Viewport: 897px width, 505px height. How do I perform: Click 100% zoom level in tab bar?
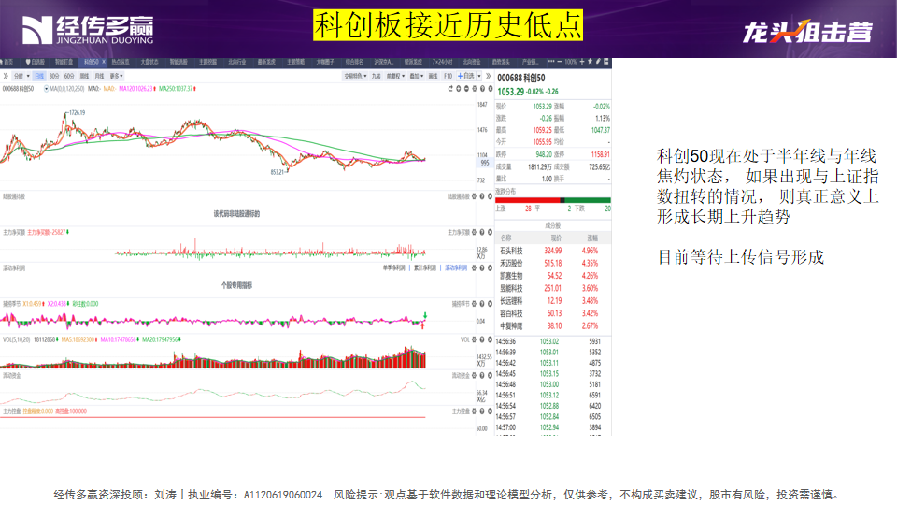coord(570,62)
